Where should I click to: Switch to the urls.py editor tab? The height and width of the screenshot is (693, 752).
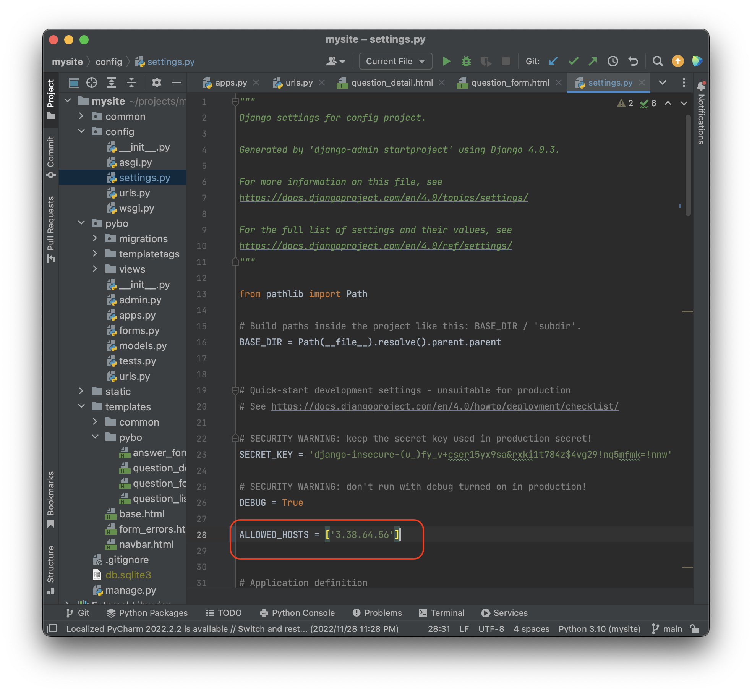[x=299, y=83]
